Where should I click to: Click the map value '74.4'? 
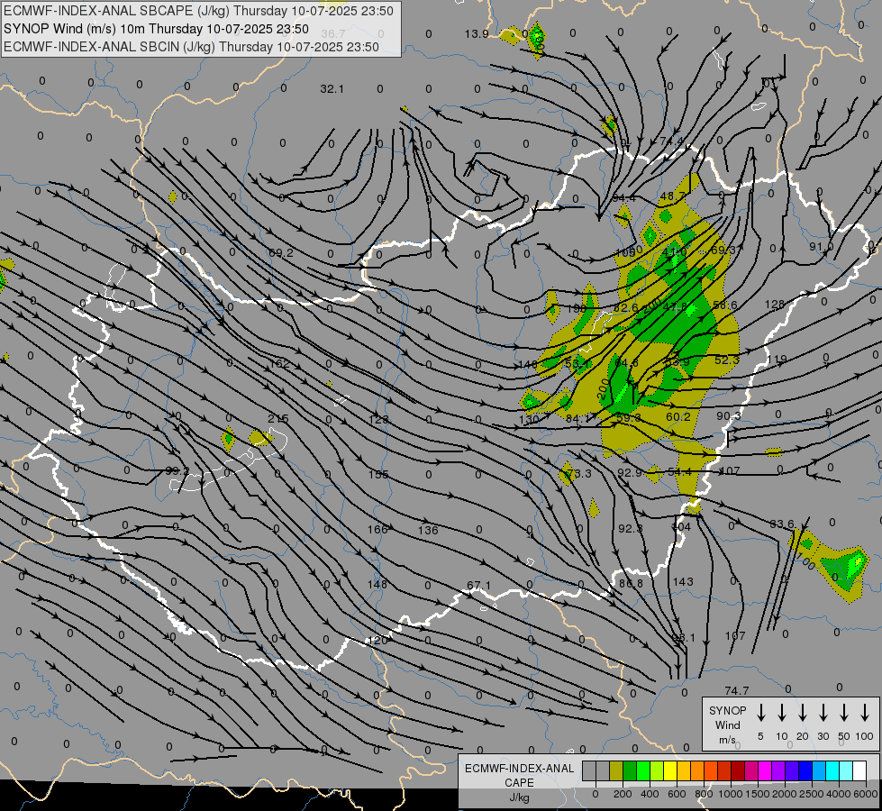tap(671, 141)
